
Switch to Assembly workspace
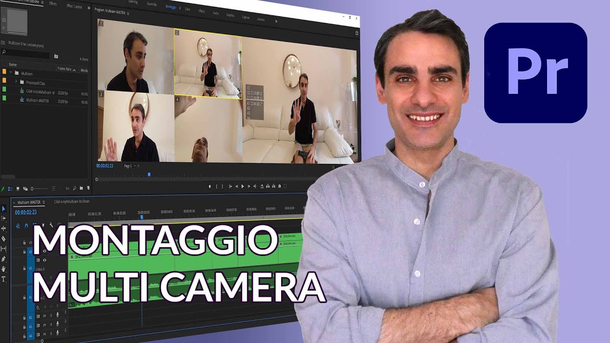tap(152, 4)
